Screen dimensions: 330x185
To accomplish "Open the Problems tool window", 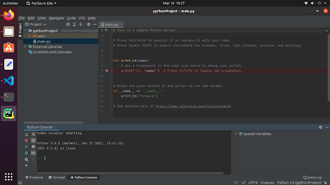I will tap(35, 177).
